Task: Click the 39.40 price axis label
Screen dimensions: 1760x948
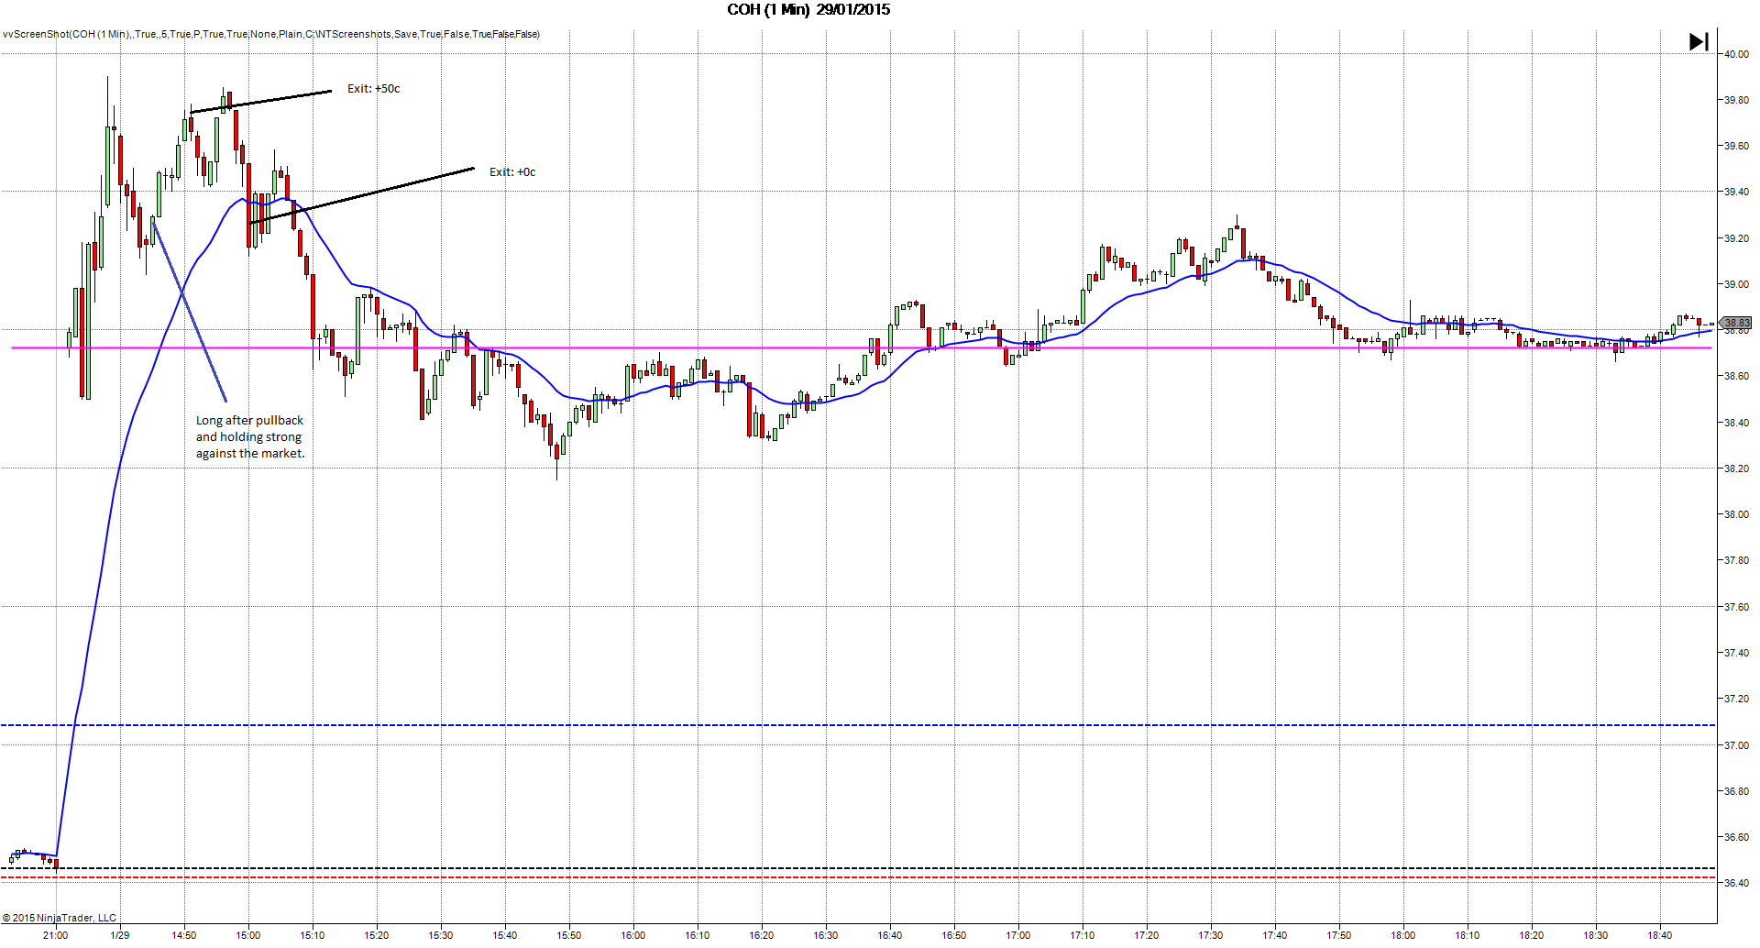Action: (1736, 192)
